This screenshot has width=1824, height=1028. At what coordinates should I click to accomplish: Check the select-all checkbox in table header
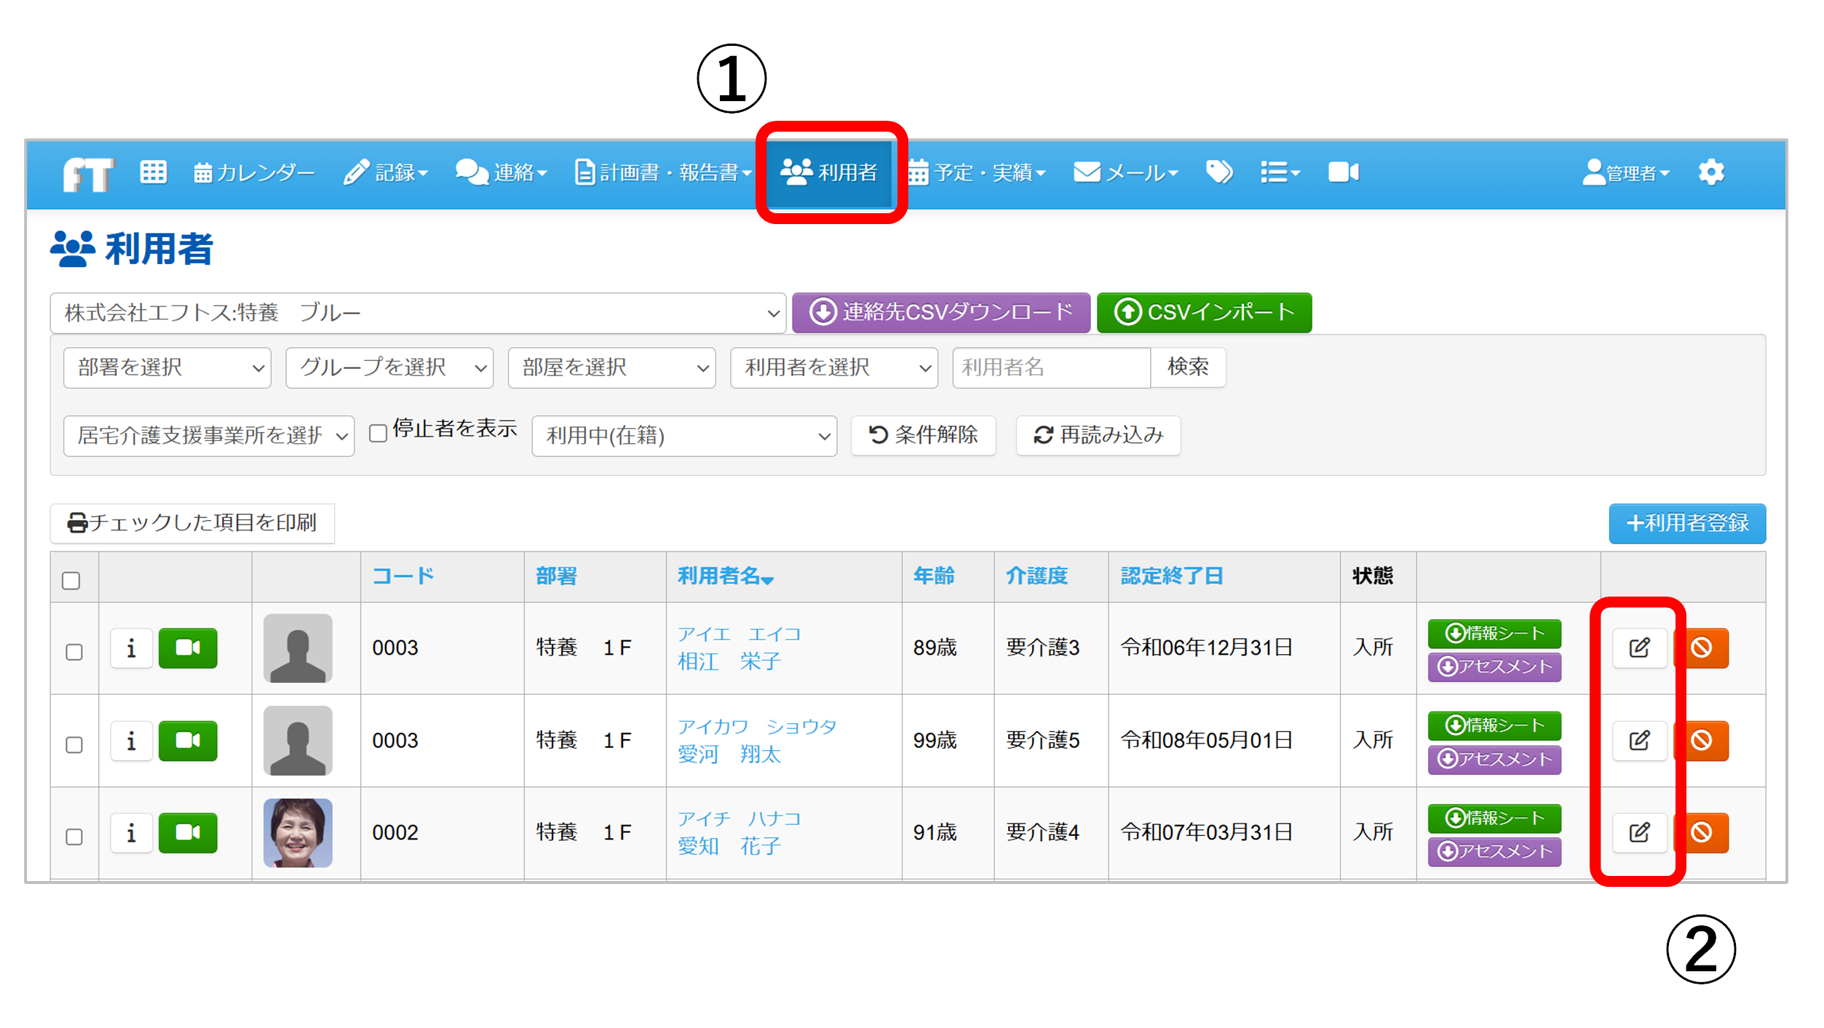[71, 581]
